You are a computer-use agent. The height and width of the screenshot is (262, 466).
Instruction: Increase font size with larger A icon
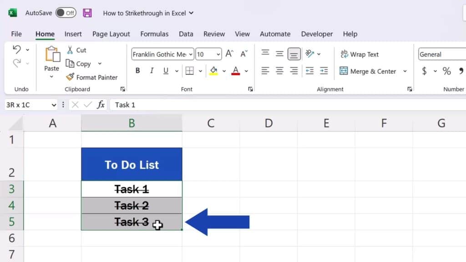(x=229, y=54)
